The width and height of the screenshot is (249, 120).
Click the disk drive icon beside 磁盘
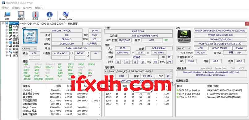click(x=10, y=46)
